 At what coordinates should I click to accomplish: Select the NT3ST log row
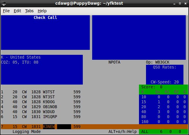click(x=49, y=97)
